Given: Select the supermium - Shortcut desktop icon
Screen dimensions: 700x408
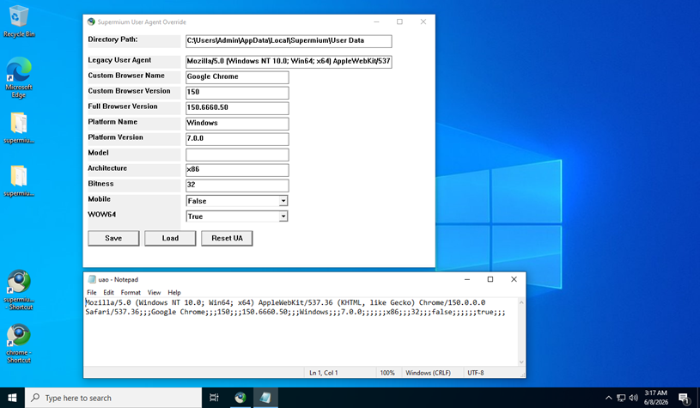Looking at the screenshot, I should 19,289.
